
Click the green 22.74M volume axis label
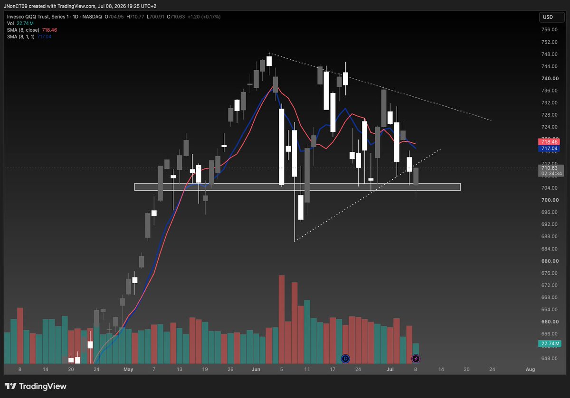pyautogui.click(x=549, y=343)
